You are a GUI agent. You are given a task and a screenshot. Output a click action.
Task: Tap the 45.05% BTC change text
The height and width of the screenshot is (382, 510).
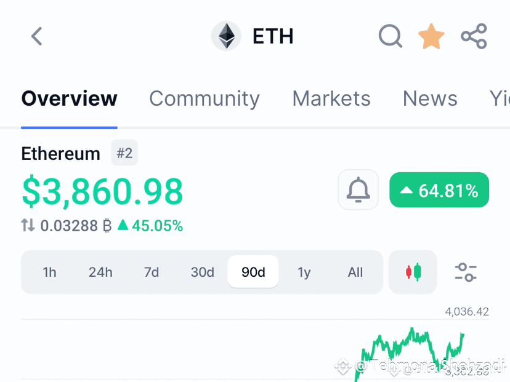point(150,225)
